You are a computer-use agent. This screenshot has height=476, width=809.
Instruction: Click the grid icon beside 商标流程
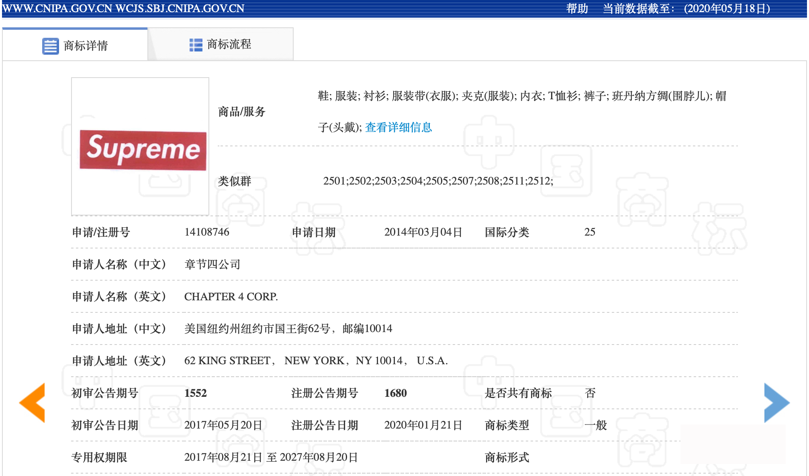[x=196, y=45]
